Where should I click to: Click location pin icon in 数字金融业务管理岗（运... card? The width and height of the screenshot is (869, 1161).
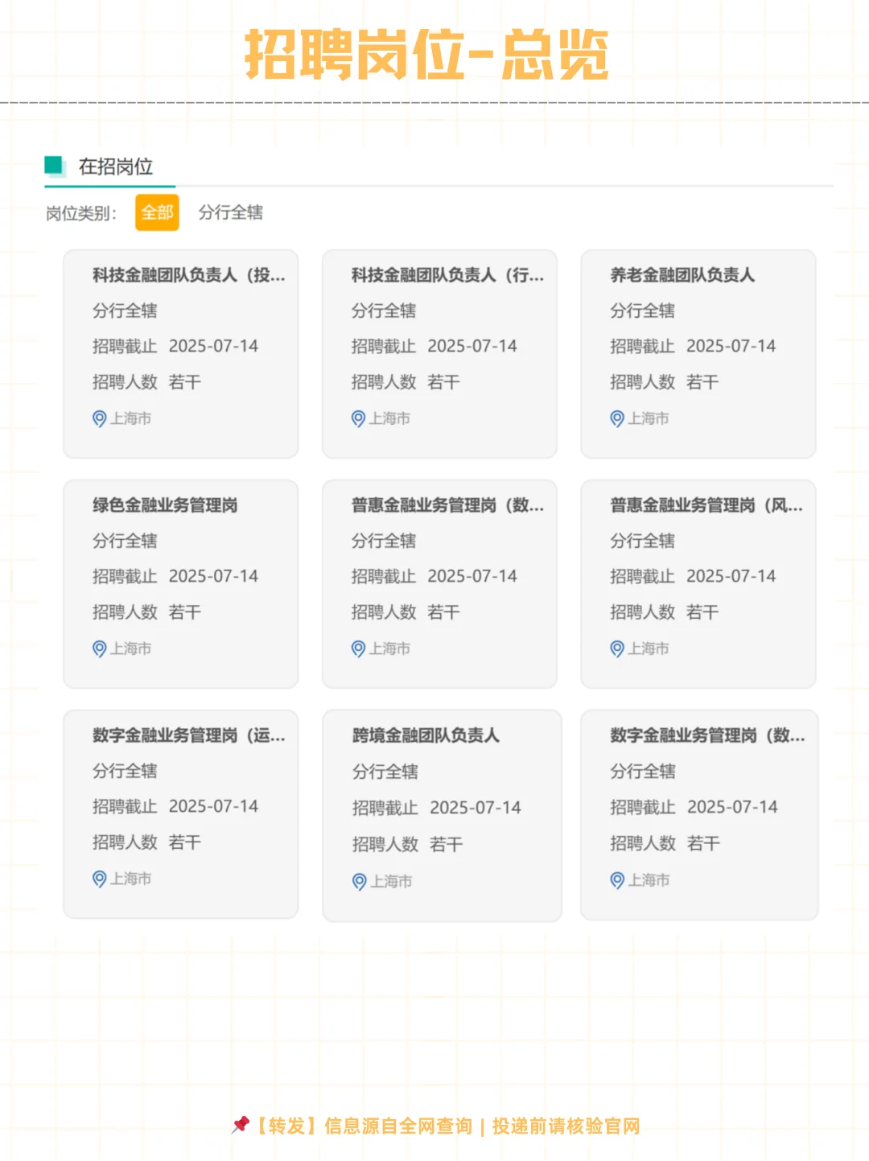pos(100,879)
